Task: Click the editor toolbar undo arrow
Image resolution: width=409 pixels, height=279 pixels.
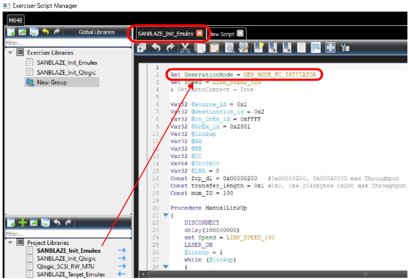Action: 156,48
